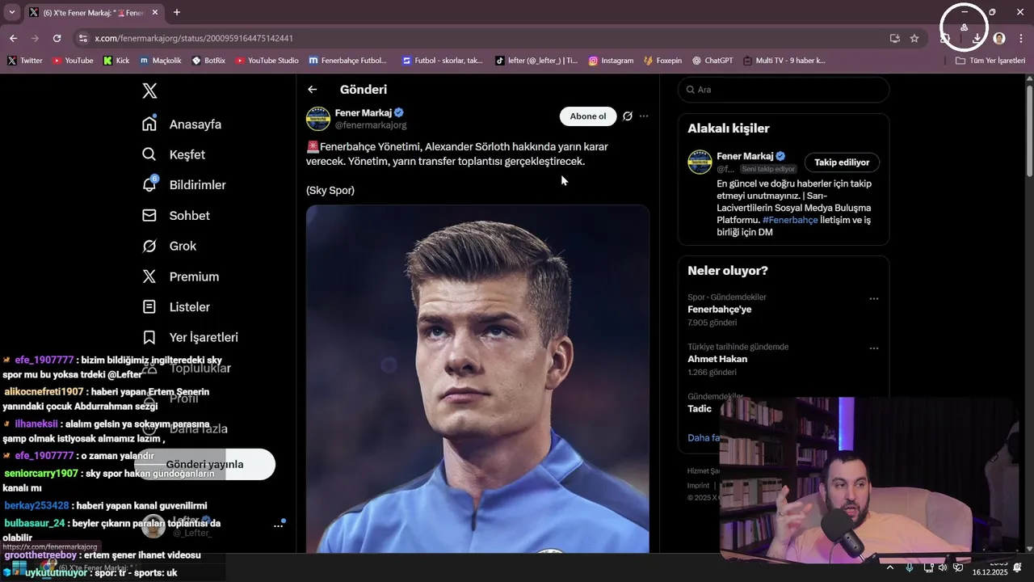Image resolution: width=1034 pixels, height=582 pixels.
Task: Open the Twitter bookmark
Action: coord(24,61)
